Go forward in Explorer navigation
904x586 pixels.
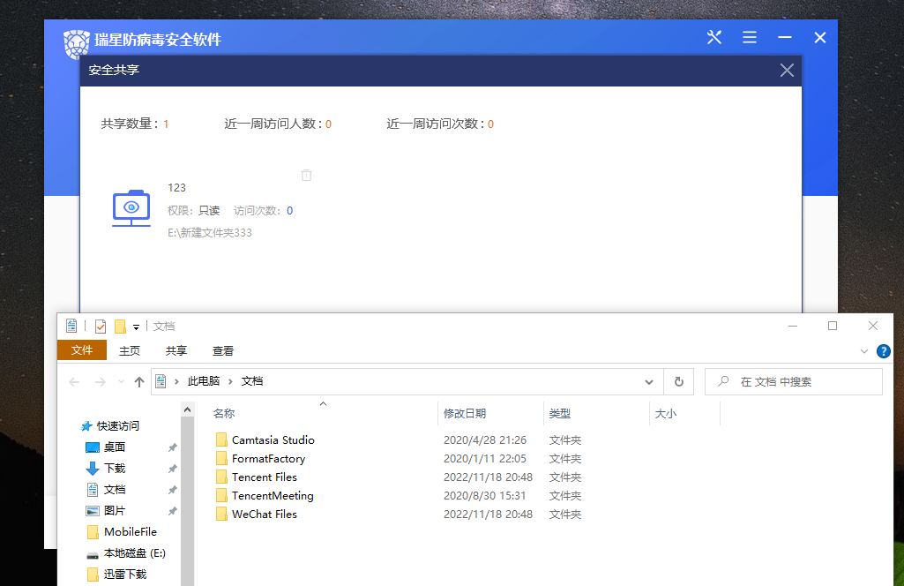tap(101, 382)
